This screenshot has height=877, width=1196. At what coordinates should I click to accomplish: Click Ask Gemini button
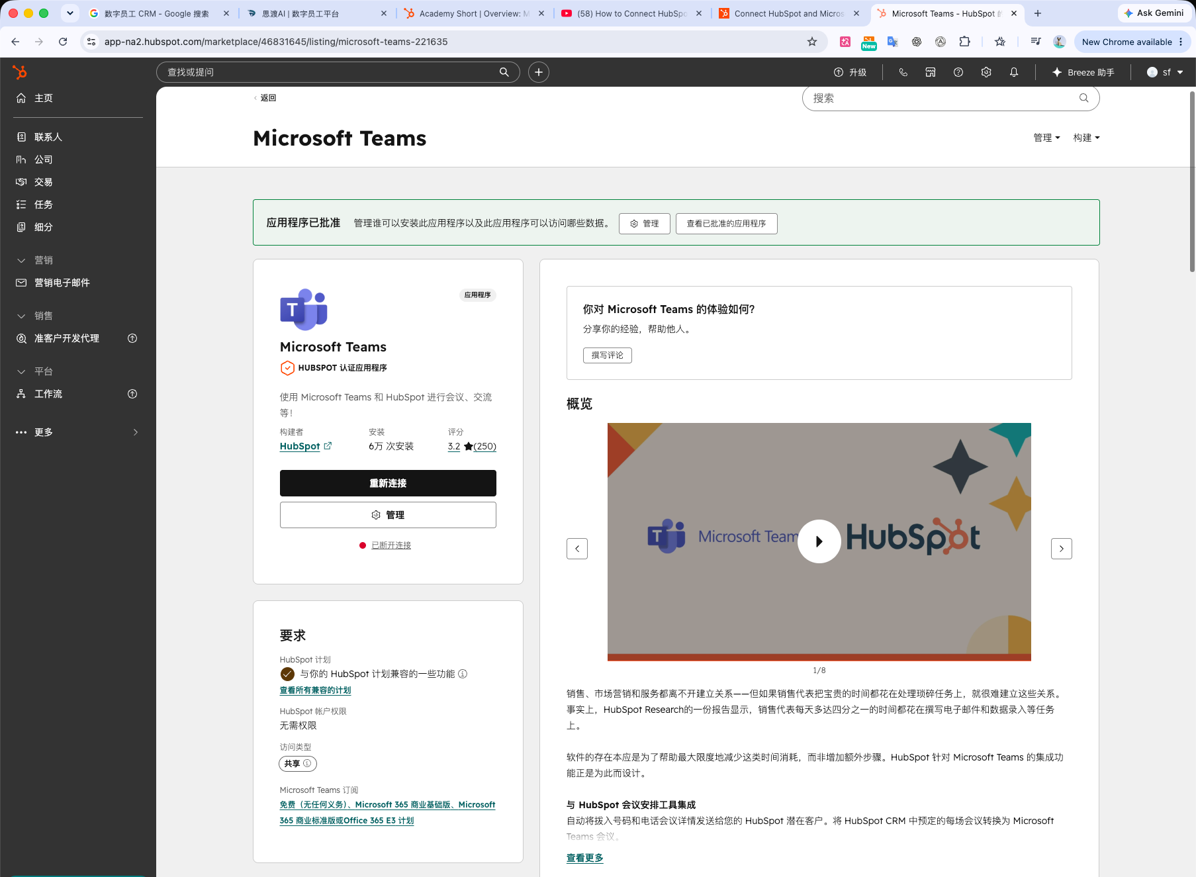pos(1154,13)
